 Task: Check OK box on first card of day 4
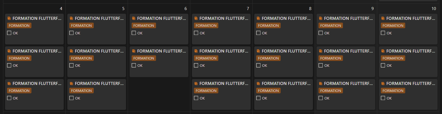point(9,33)
